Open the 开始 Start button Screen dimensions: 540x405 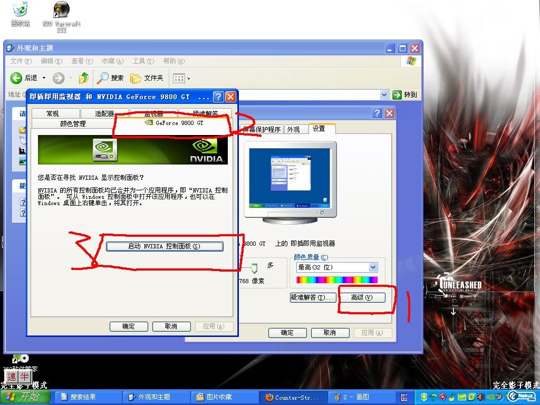tap(25, 397)
